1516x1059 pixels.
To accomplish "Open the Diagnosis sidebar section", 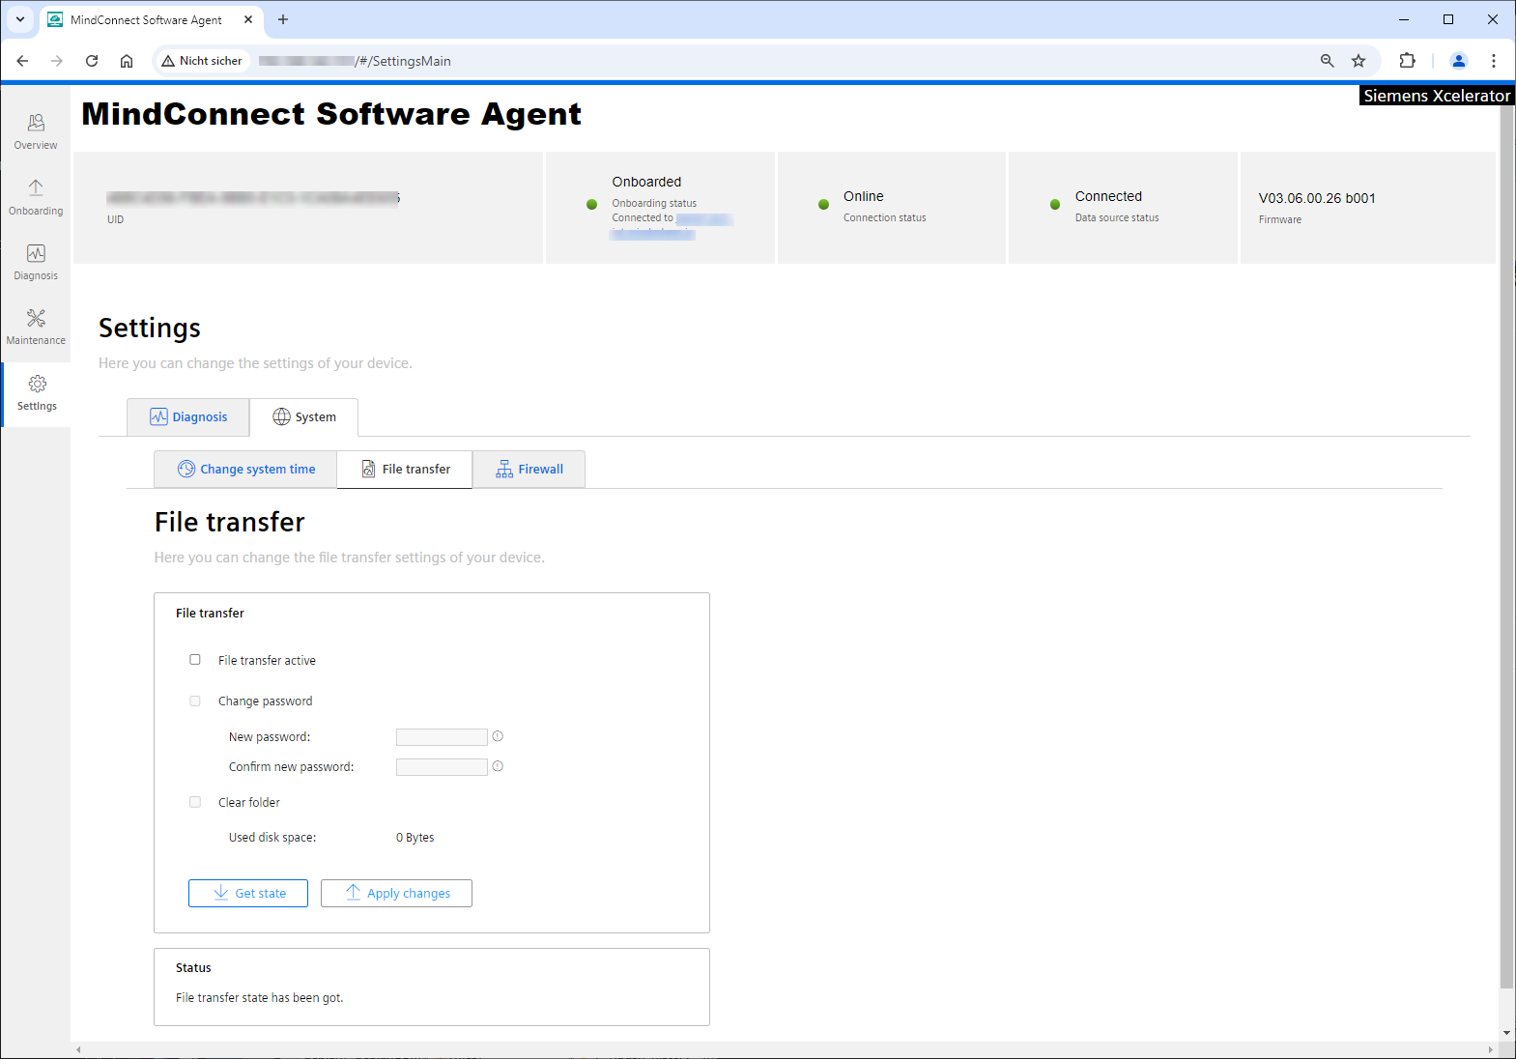I will click(x=36, y=262).
